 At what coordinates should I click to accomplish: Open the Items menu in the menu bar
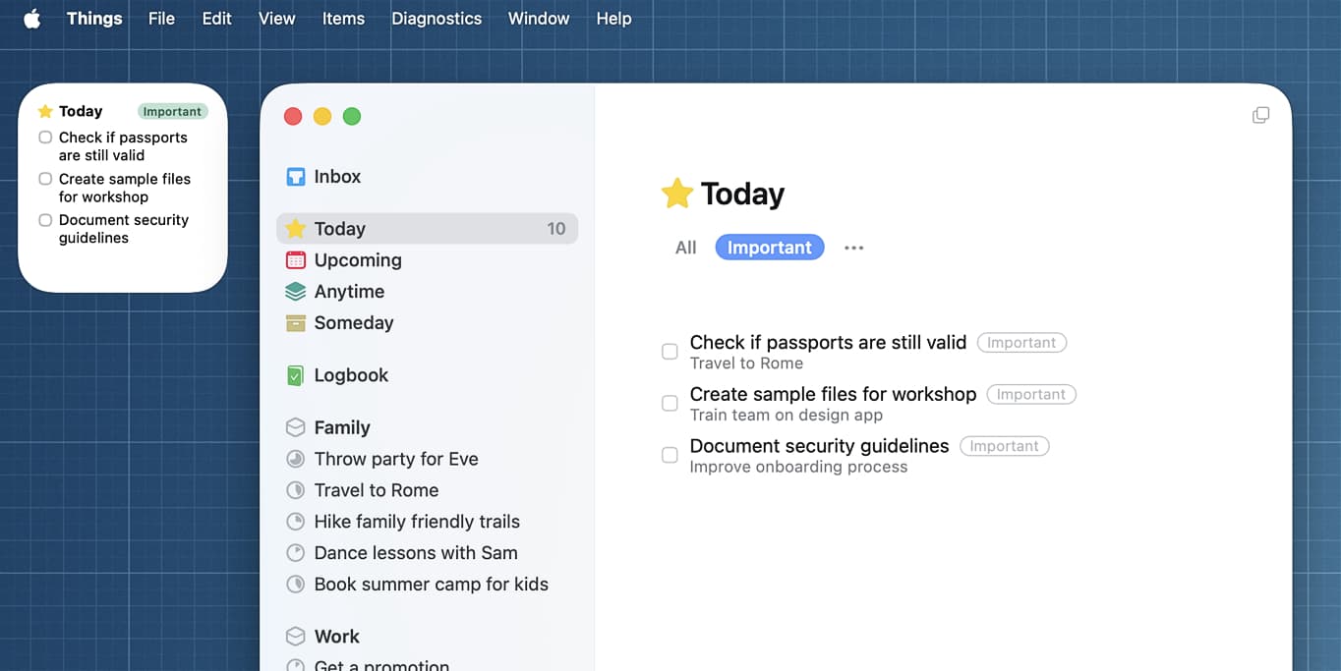point(343,18)
